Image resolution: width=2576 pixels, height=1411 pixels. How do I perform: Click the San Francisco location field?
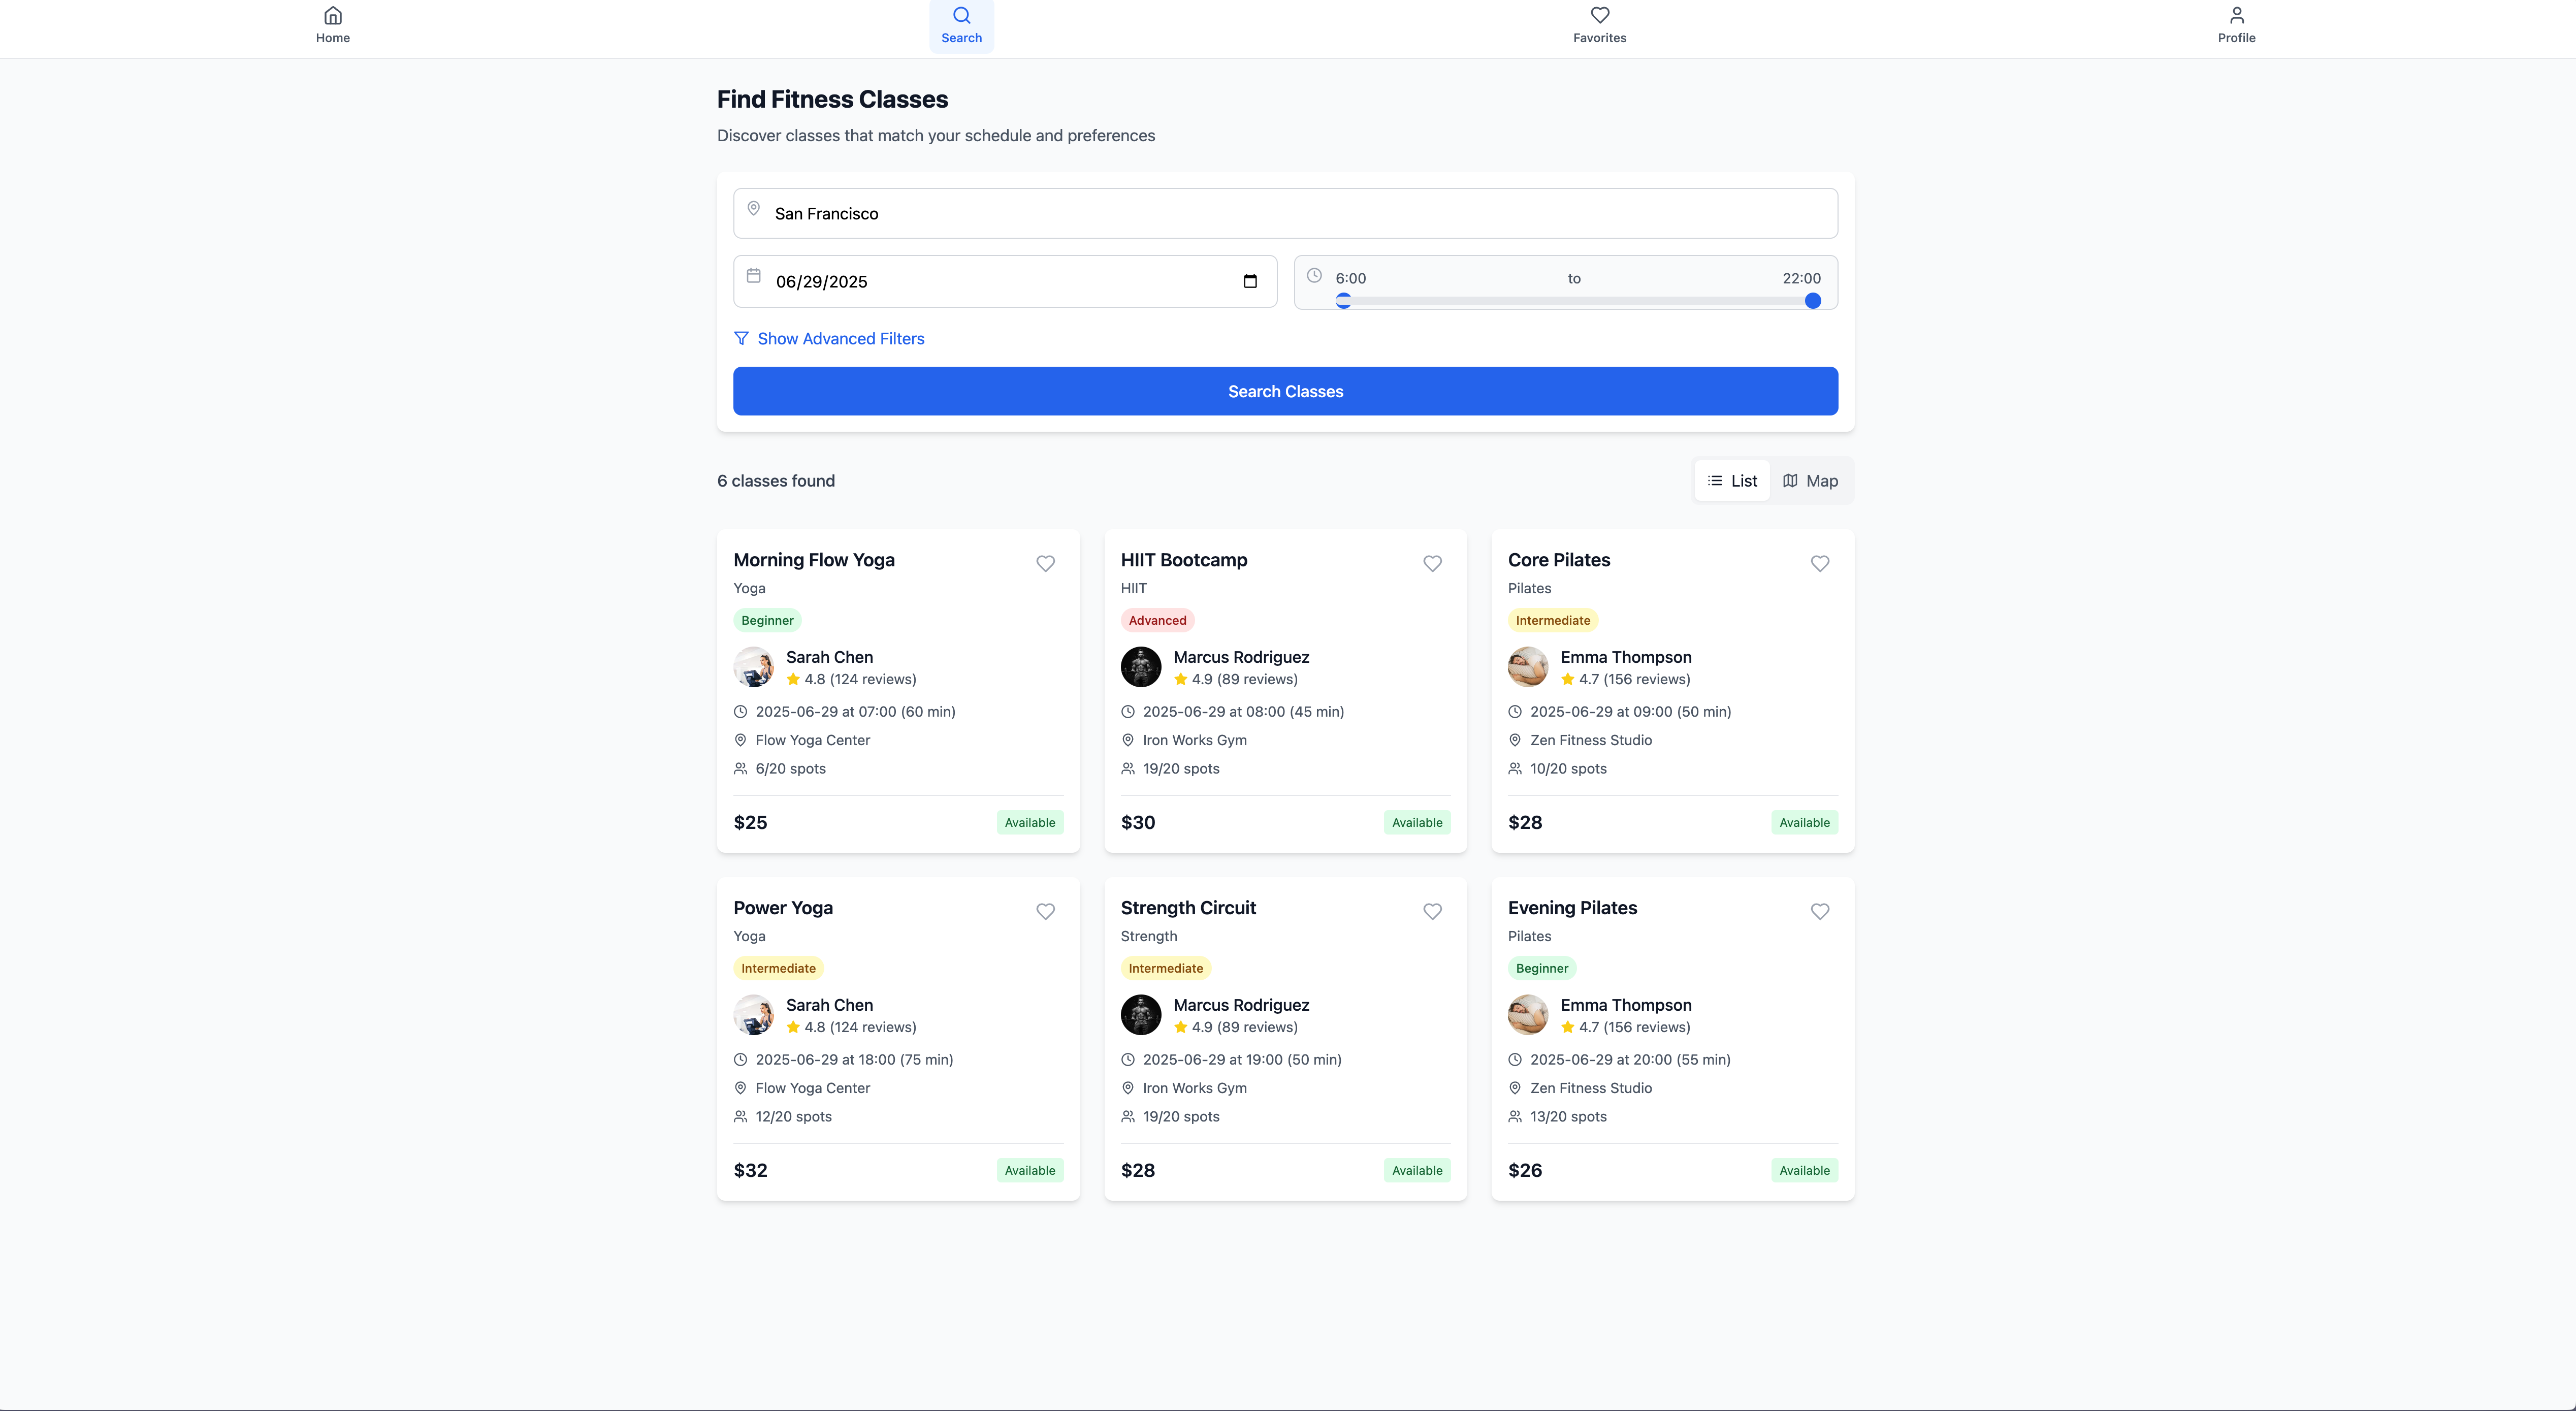tap(1285, 213)
